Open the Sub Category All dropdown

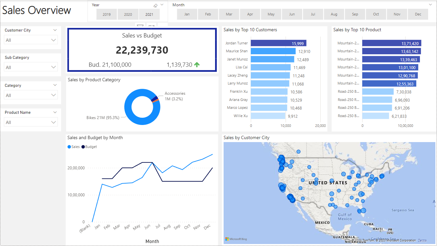coord(31,67)
